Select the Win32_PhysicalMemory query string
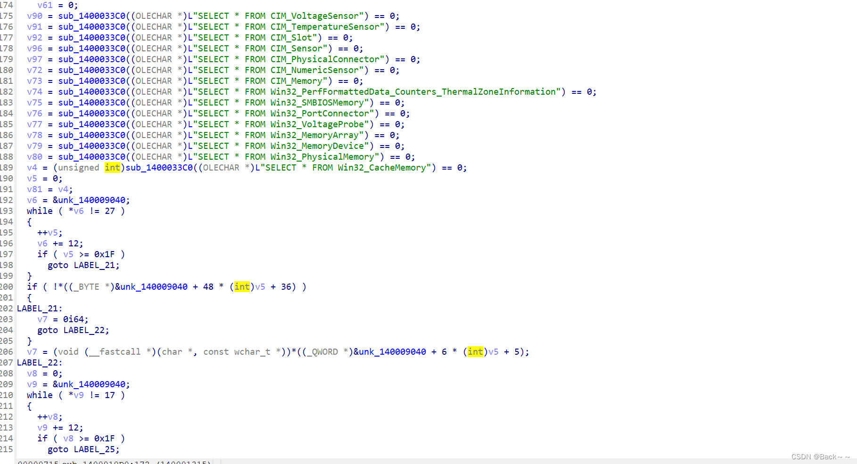This screenshot has height=464, width=857. click(286, 157)
